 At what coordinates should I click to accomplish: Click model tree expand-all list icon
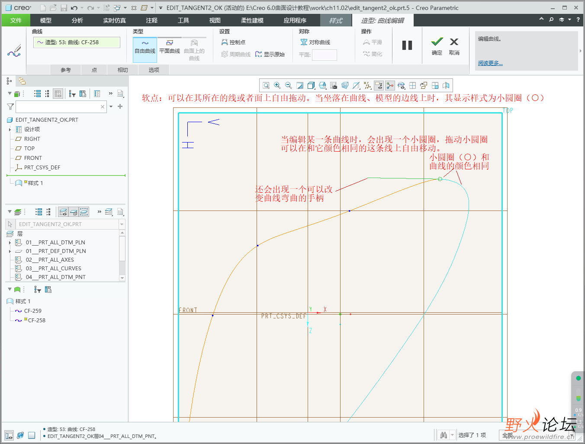(x=38, y=94)
